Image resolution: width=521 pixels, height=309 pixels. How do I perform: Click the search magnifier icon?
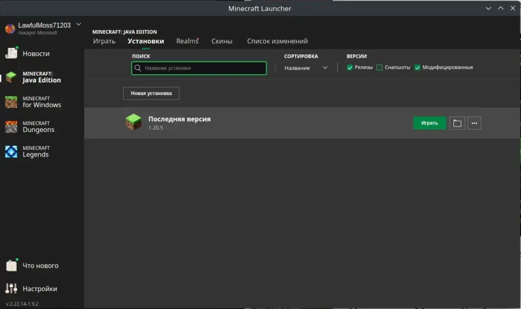(137, 68)
